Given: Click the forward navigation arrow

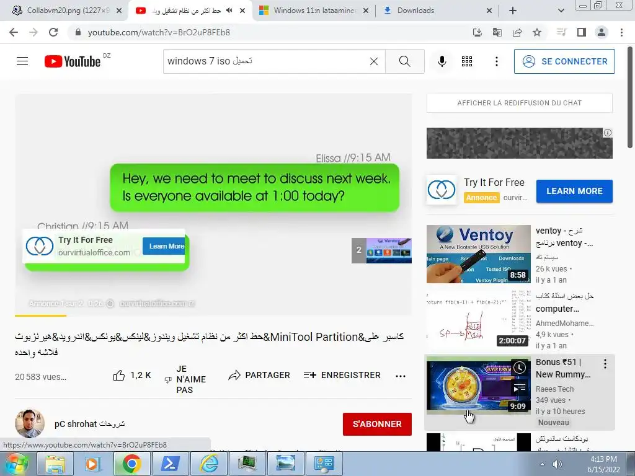Looking at the screenshot, I should 33,32.
